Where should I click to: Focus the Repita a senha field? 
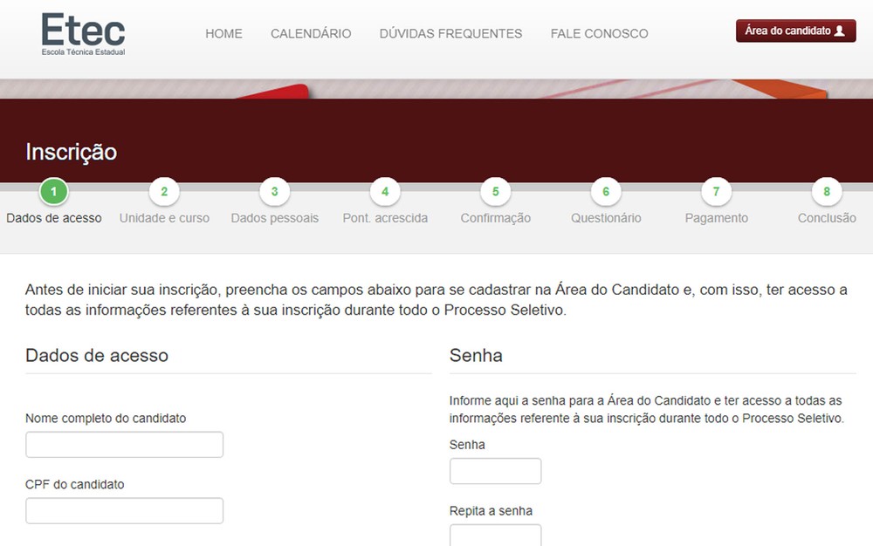[495, 534]
